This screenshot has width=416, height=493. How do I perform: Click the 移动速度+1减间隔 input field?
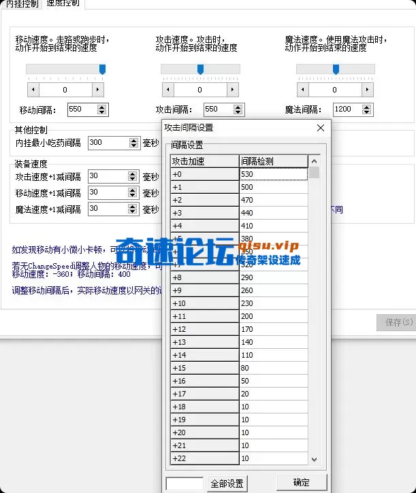click(x=108, y=192)
